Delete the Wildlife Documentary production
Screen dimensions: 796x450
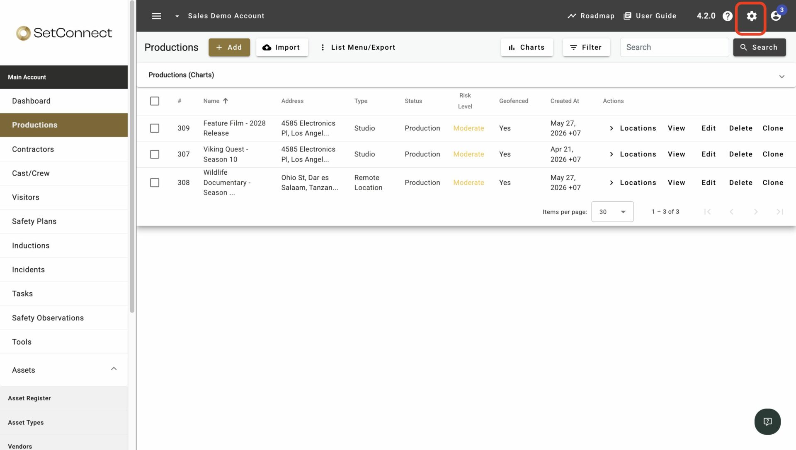(740, 183)
